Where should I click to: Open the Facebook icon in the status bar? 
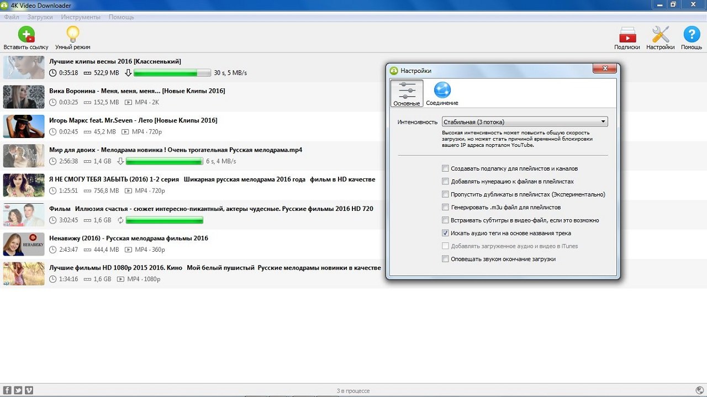tap(8, 390)
